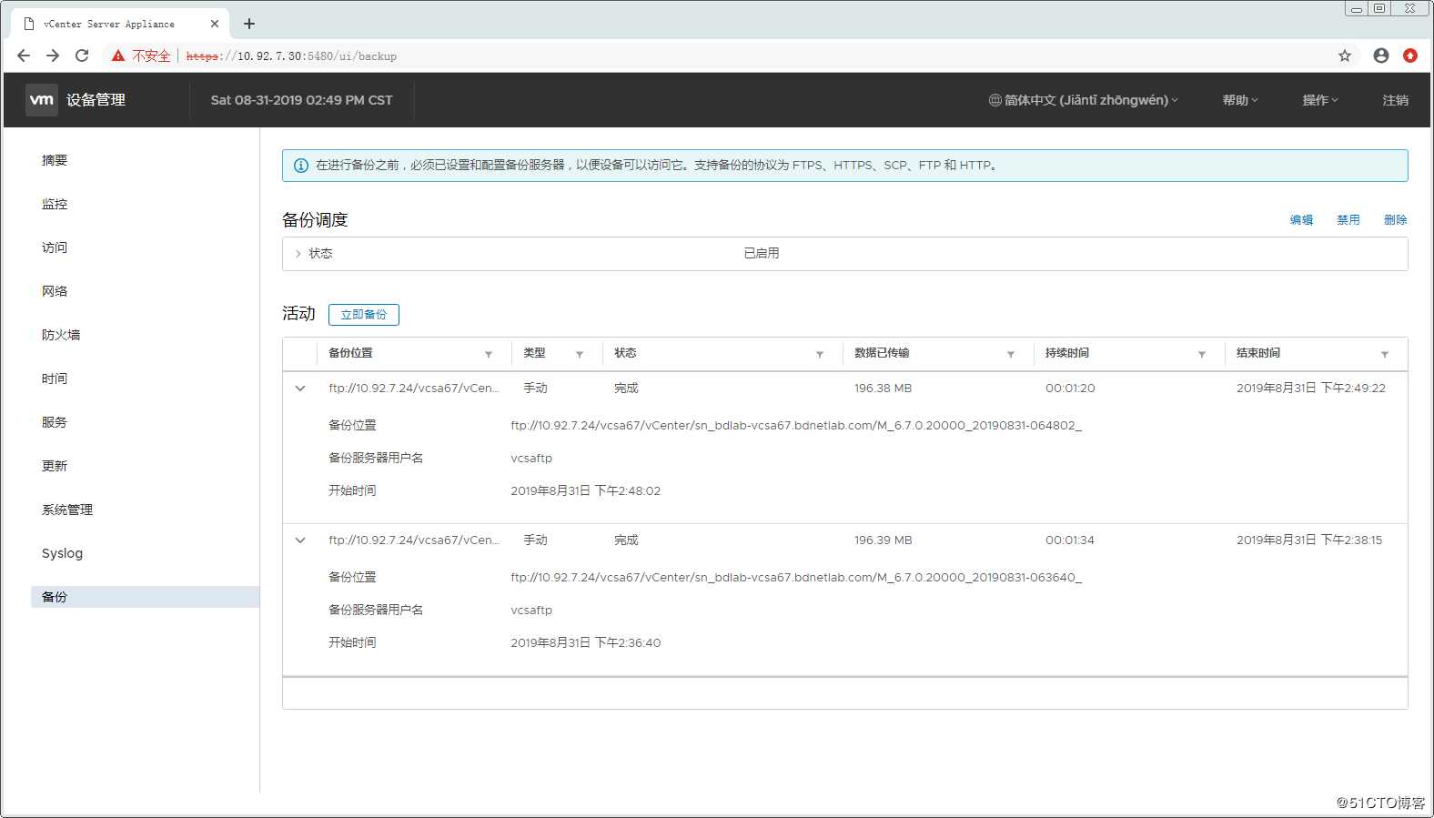This screenshot has height=818, width=1434.
Task: Filter the 类型 column
Action: 580,354
